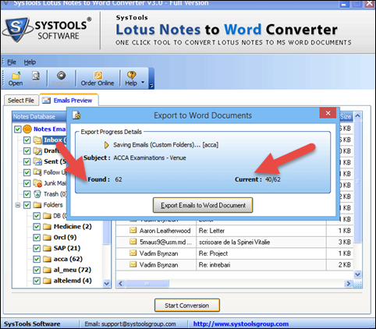Click email list scroll up arrow

coord(357,116)
